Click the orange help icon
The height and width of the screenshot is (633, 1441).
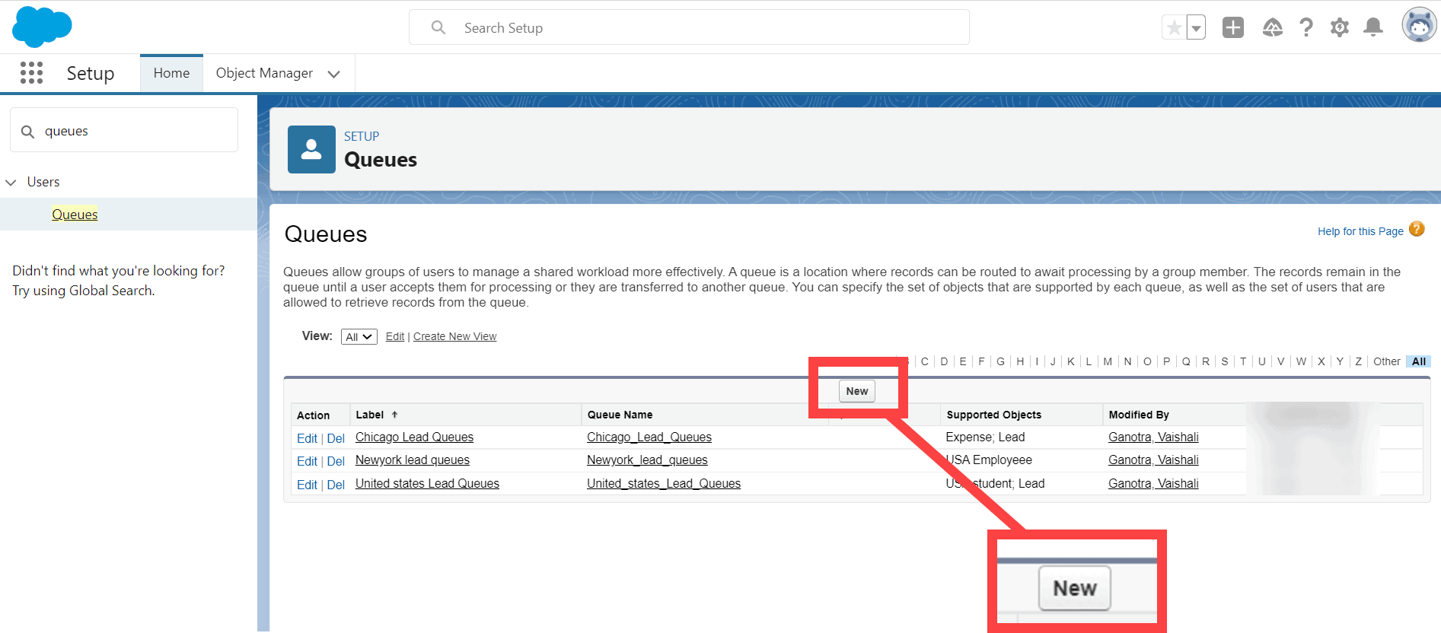coord(1417,229)
